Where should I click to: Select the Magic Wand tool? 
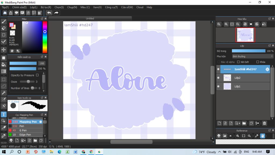pyautogui.click(x=3, y=93)
